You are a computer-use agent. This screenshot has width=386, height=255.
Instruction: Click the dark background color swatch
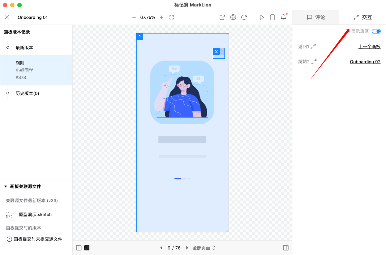pos(87,248)
